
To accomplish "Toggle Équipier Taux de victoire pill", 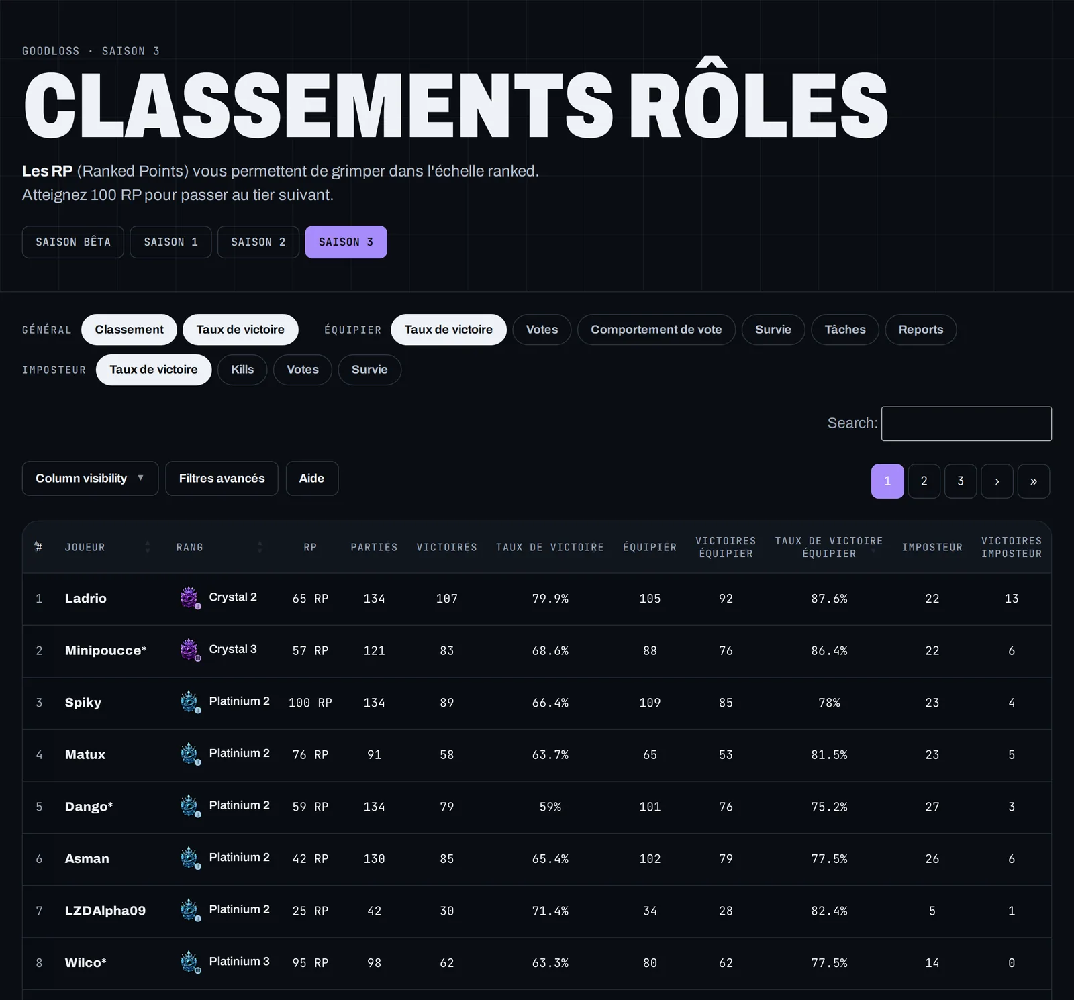I will [x=448, y=330].
